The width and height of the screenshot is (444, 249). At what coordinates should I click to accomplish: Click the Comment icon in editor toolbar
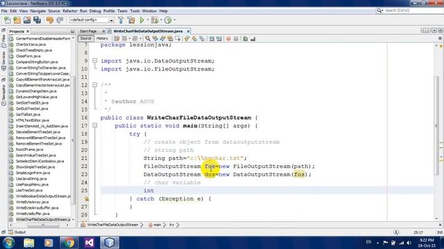pos(246,39)
